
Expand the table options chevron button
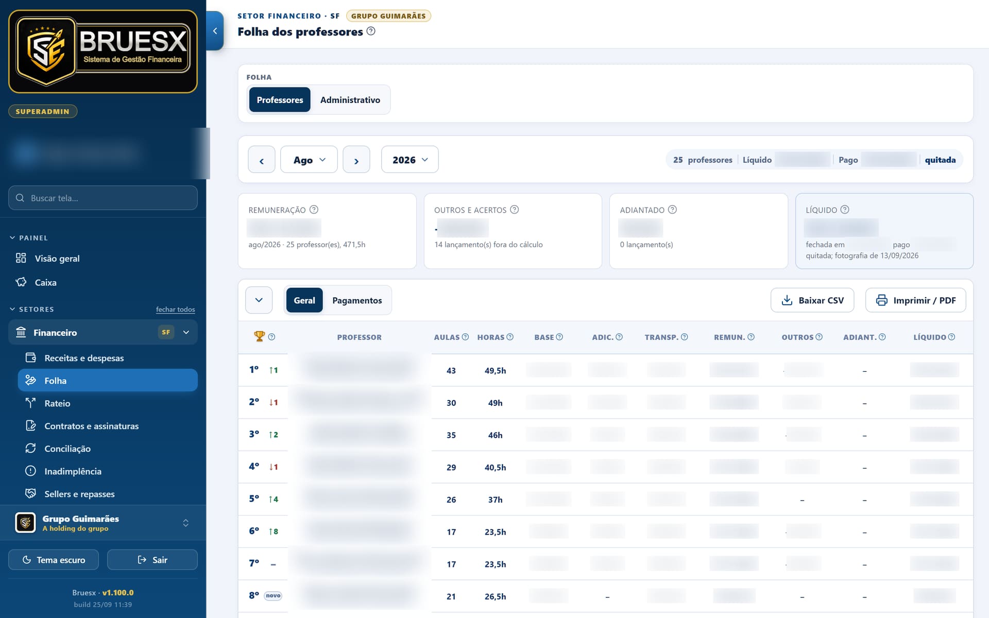pyautogui.click(x=259, y=300)
